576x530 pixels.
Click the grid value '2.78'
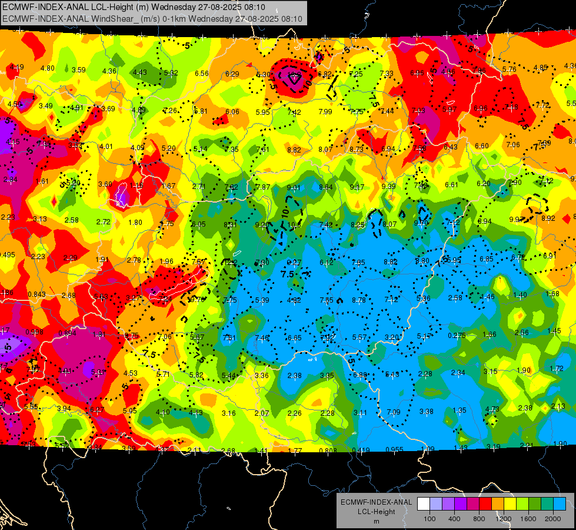(x=134, y=260)
